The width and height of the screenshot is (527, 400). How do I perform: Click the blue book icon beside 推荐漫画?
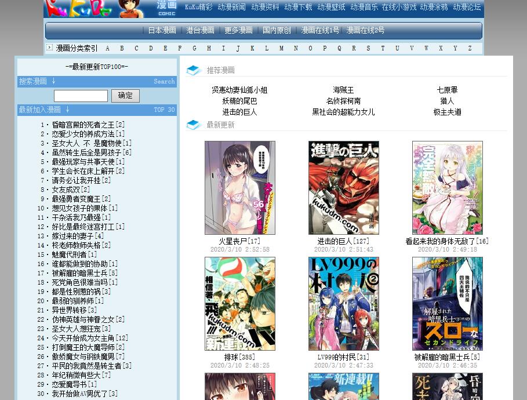[x=193, y=70]
